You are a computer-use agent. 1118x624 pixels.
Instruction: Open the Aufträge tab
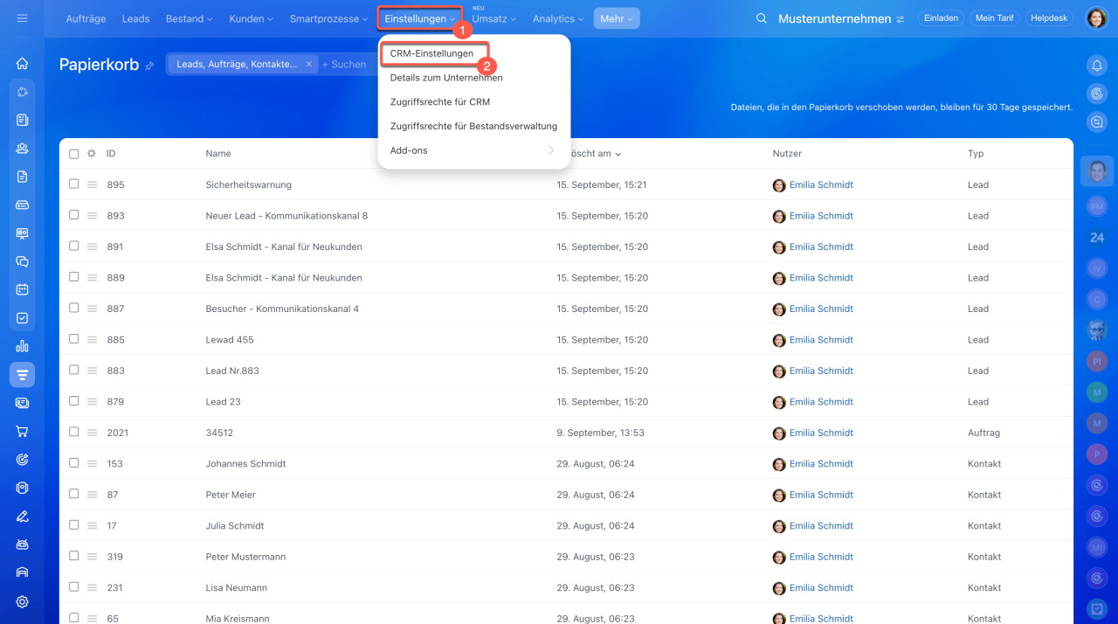[86, 18]
